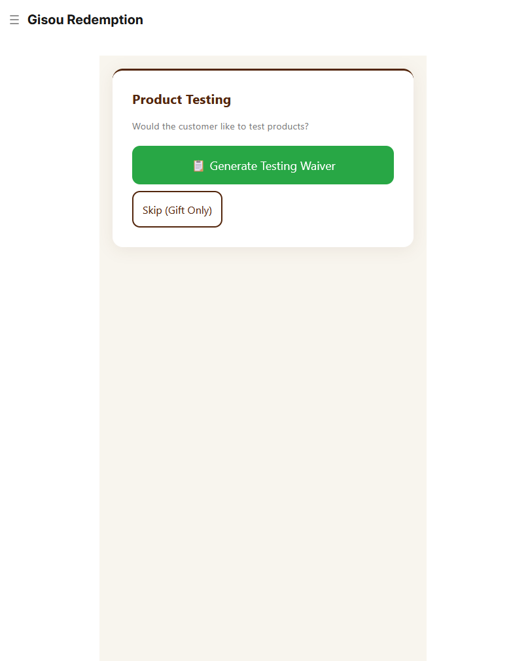This screenshot has width=528, height=661.
Task: Click the word "Testing" in the card heading
Action: pyautogui.click(x=207, y=100)
